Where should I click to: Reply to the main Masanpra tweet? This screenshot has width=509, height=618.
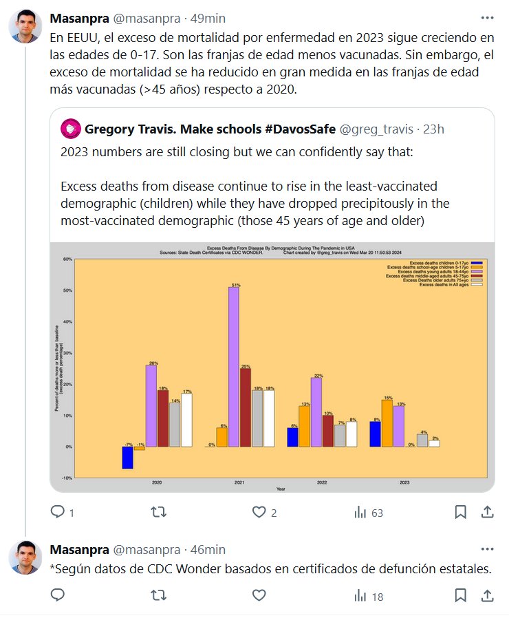[x=58, y=512]
